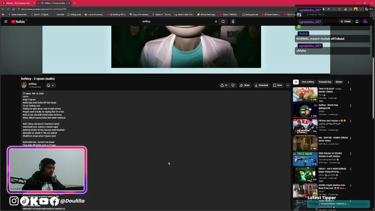The image size is (375, 211).
Task: Open 'Ziperto - A Digital' bookmark
Action: click(40, 14)
